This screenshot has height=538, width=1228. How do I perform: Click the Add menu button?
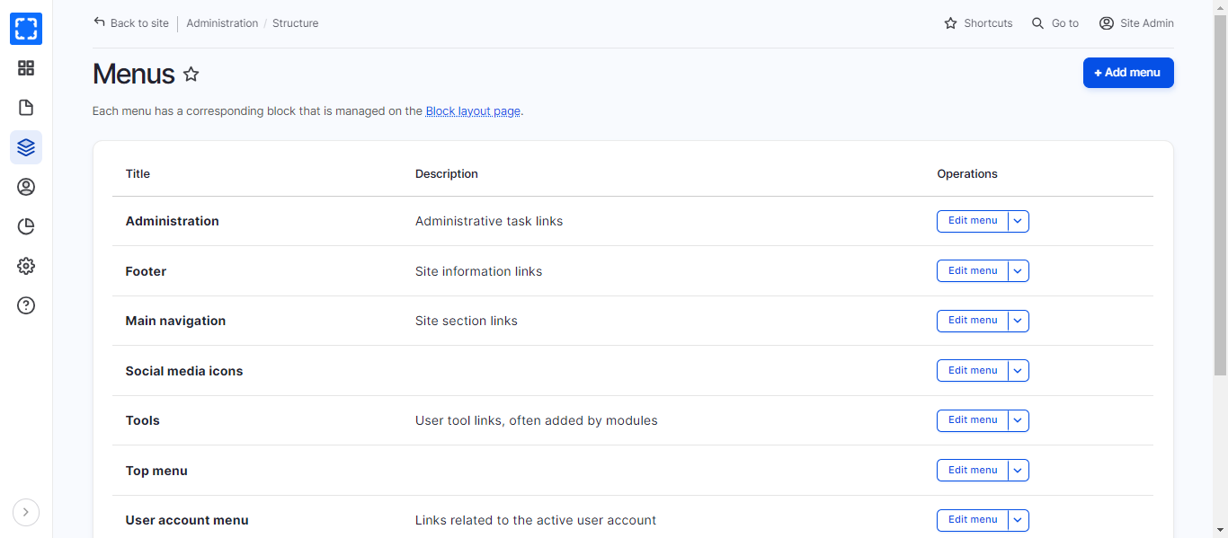tap(1128, 73)
